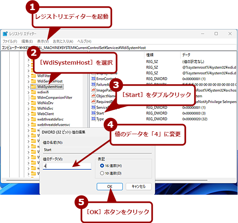Expand the WdNisSvc tree node
This screenshot has width=238, height=223.
tap(29, 109)
